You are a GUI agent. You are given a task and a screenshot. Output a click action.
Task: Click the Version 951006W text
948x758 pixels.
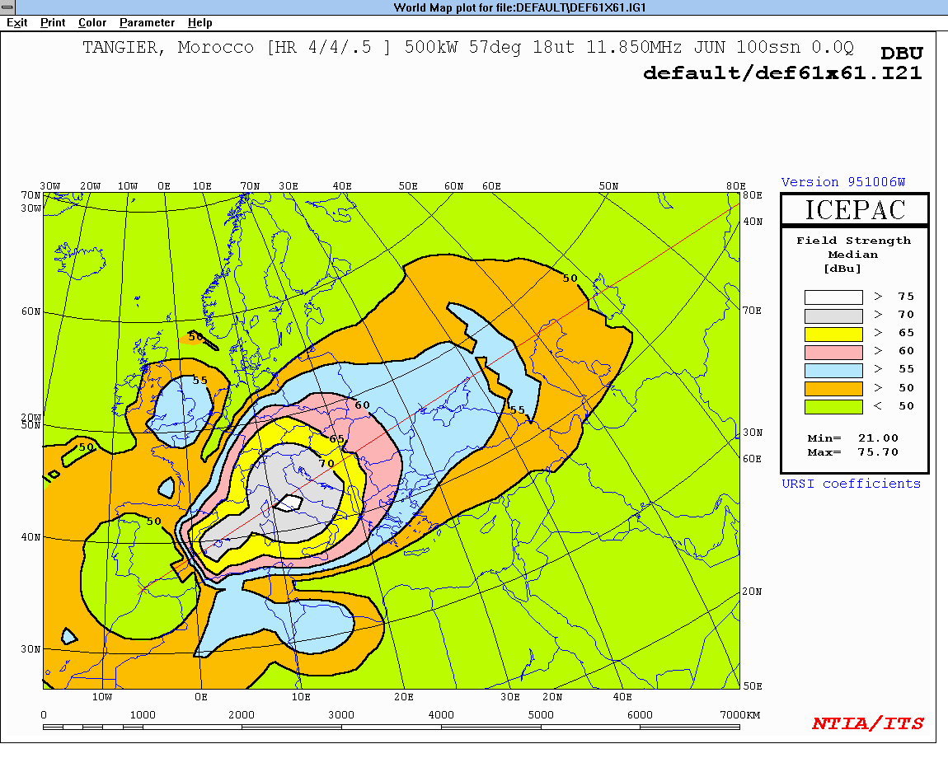click(843, 182)
